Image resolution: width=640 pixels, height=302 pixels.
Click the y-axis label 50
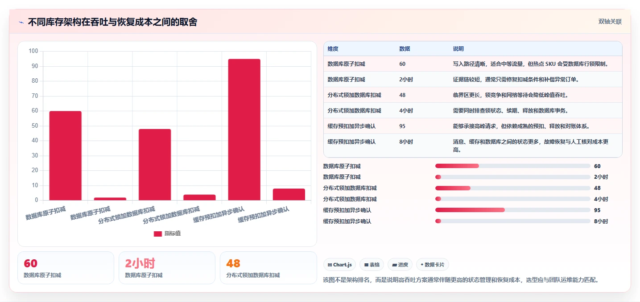pos(35,125)
